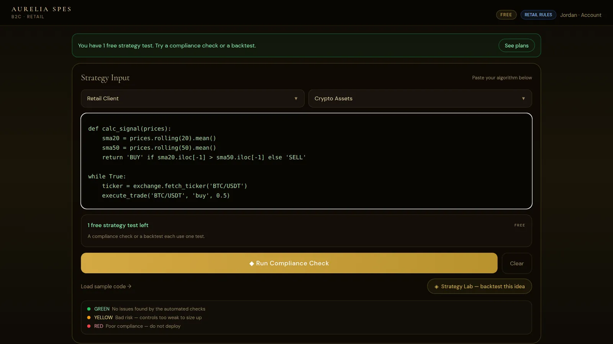Click the RED Poor compliance legend row

tap(134, 326)
